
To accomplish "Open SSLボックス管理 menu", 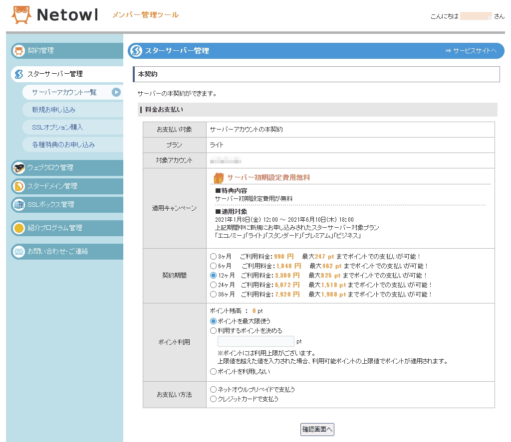I will point(67,205).
